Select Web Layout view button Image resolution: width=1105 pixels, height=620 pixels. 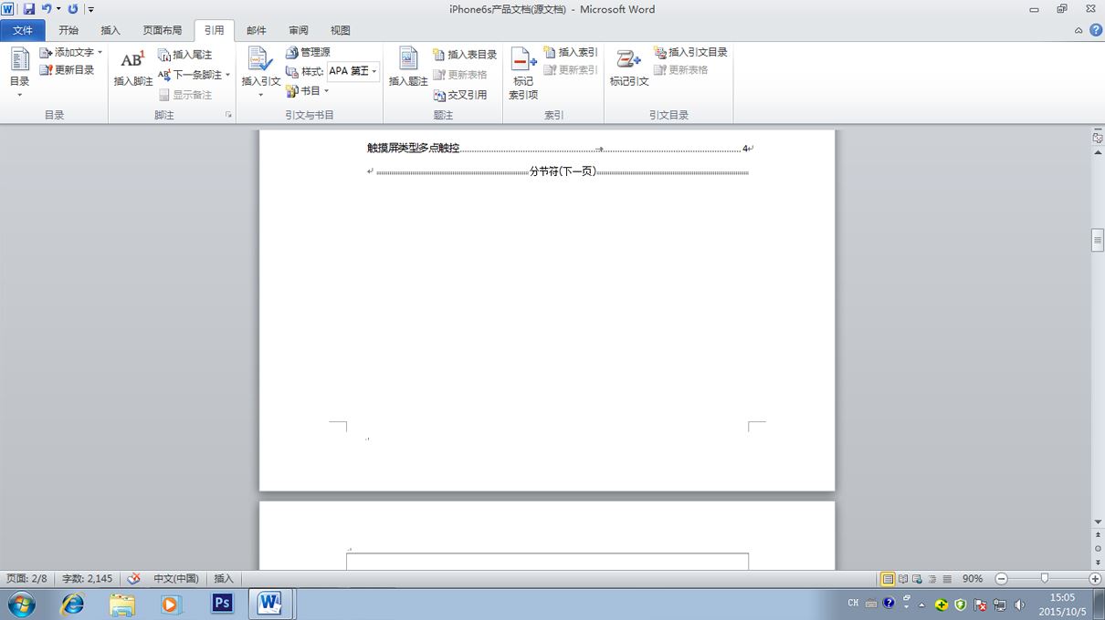[x=918, y=579]
